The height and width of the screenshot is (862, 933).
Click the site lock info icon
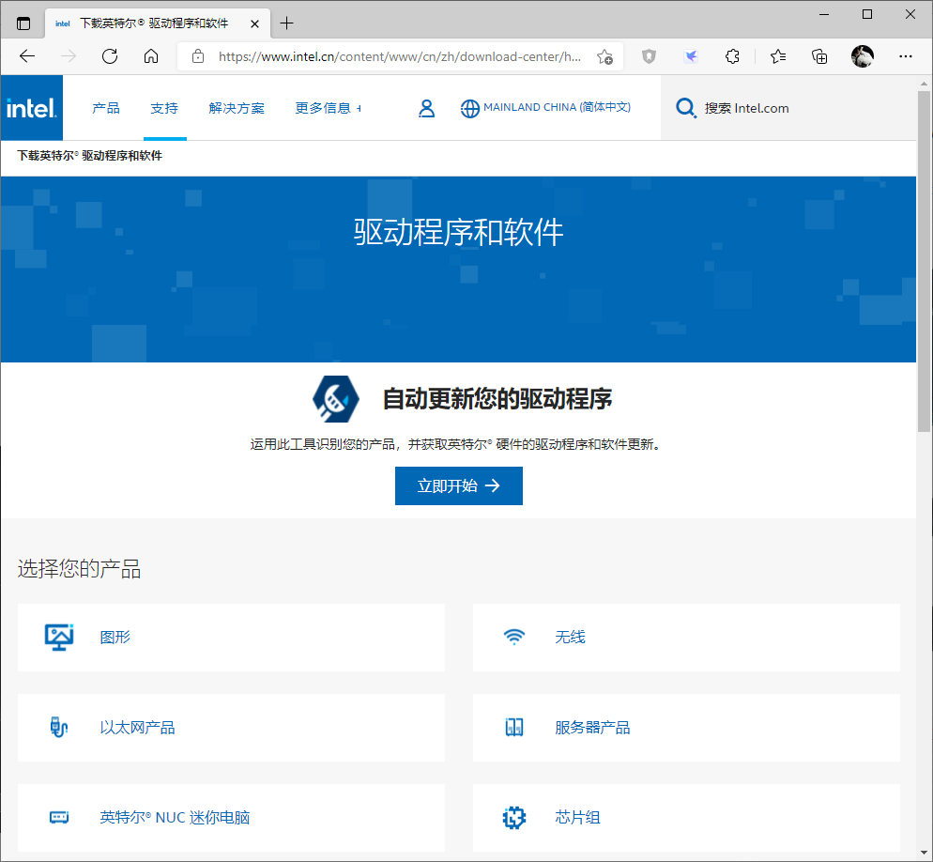pos(198,56)
